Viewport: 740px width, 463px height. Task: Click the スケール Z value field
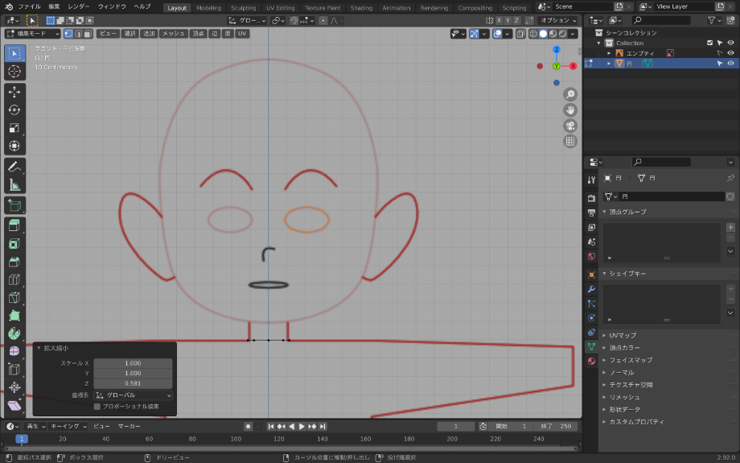pos(133,383)
